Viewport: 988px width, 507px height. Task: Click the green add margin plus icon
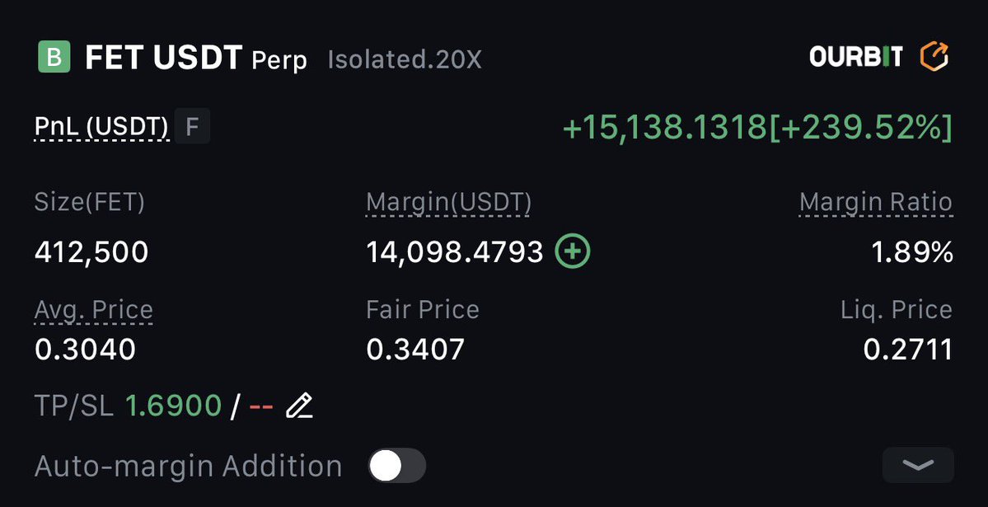click(x=573, y=251)
